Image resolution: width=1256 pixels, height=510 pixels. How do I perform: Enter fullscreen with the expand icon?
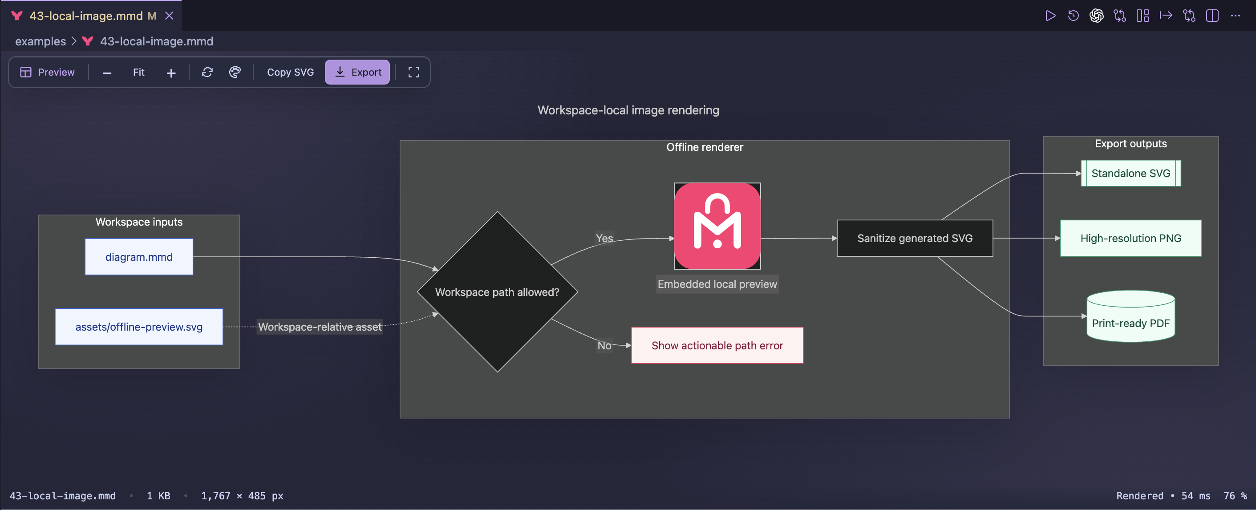(x=413, y=72)
